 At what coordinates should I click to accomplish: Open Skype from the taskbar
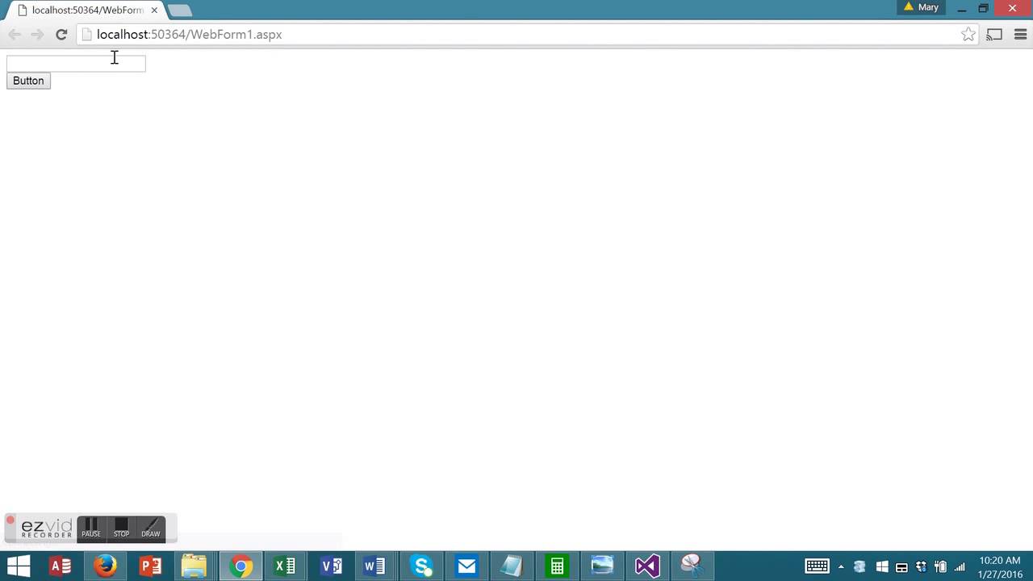click(x=421, y=566)
